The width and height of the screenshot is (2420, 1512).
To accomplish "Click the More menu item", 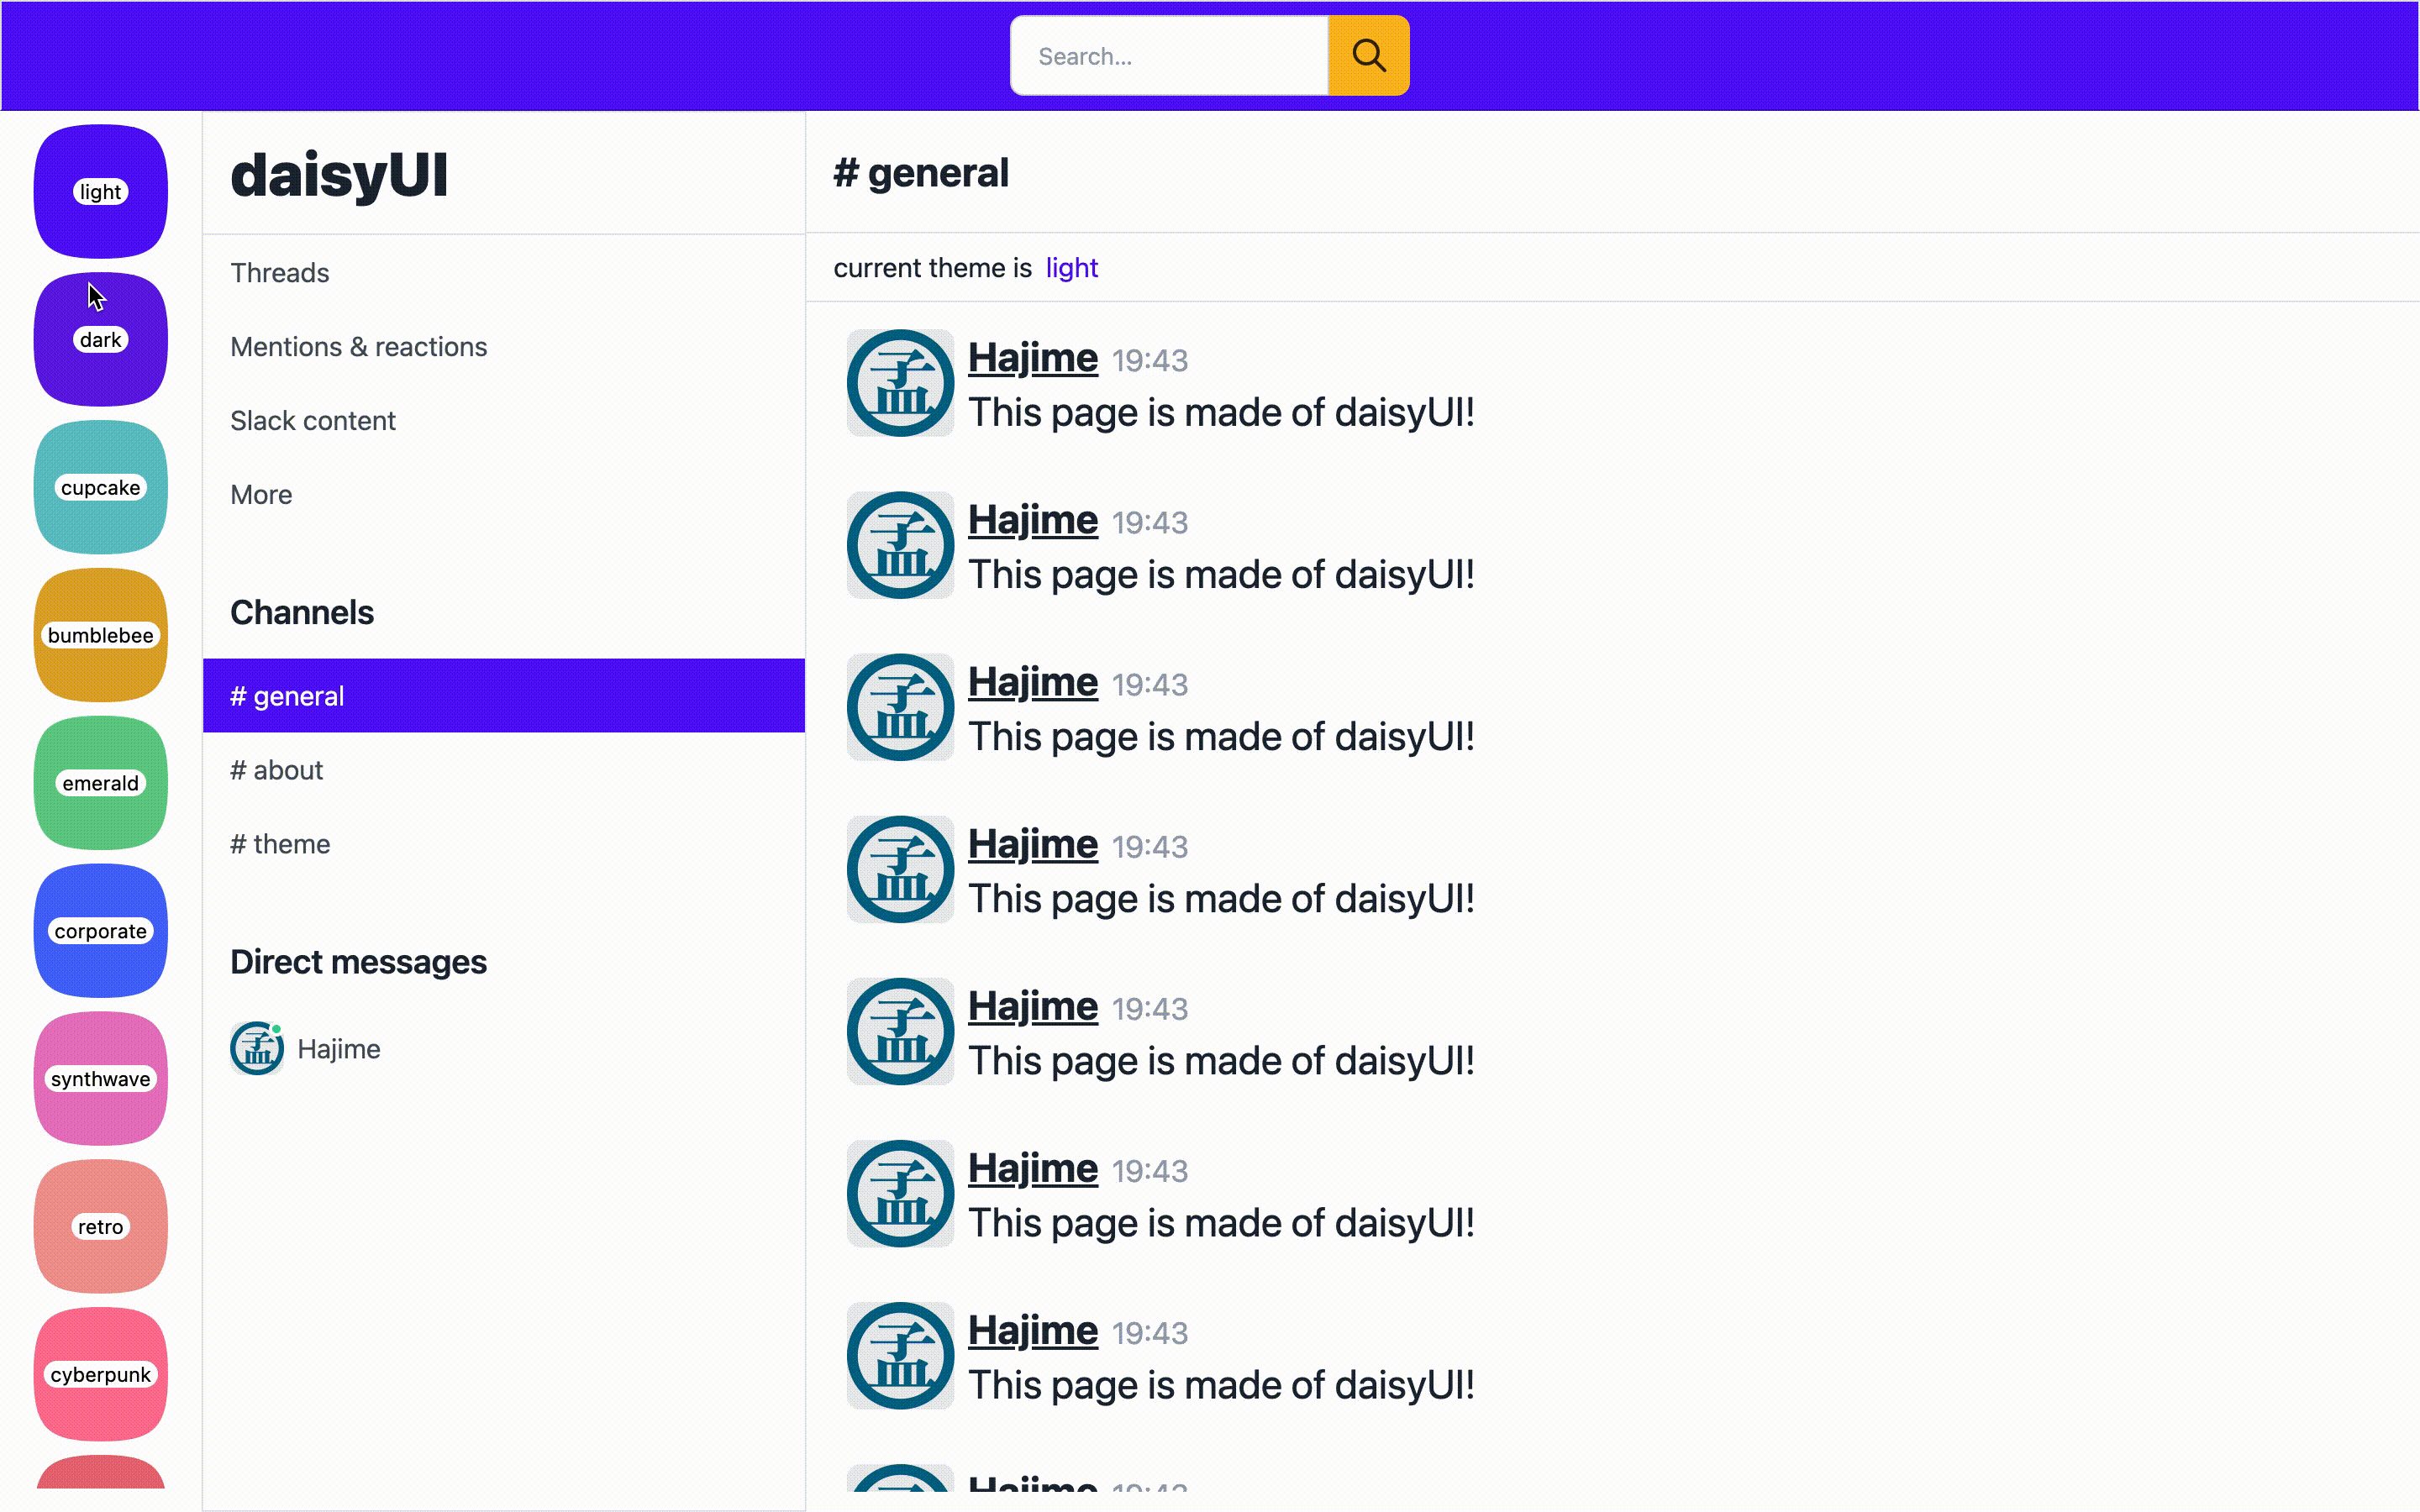I will coord(504,495).
